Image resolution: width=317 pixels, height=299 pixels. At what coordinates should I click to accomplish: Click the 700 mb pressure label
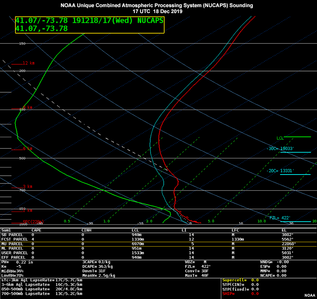(x=22, y=190)
